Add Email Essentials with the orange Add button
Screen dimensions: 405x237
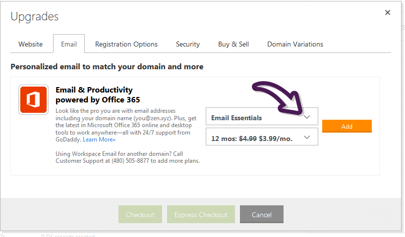pos(347,126)
